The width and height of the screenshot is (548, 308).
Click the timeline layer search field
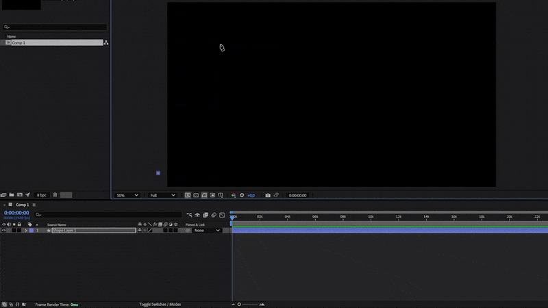coord(108,215)
